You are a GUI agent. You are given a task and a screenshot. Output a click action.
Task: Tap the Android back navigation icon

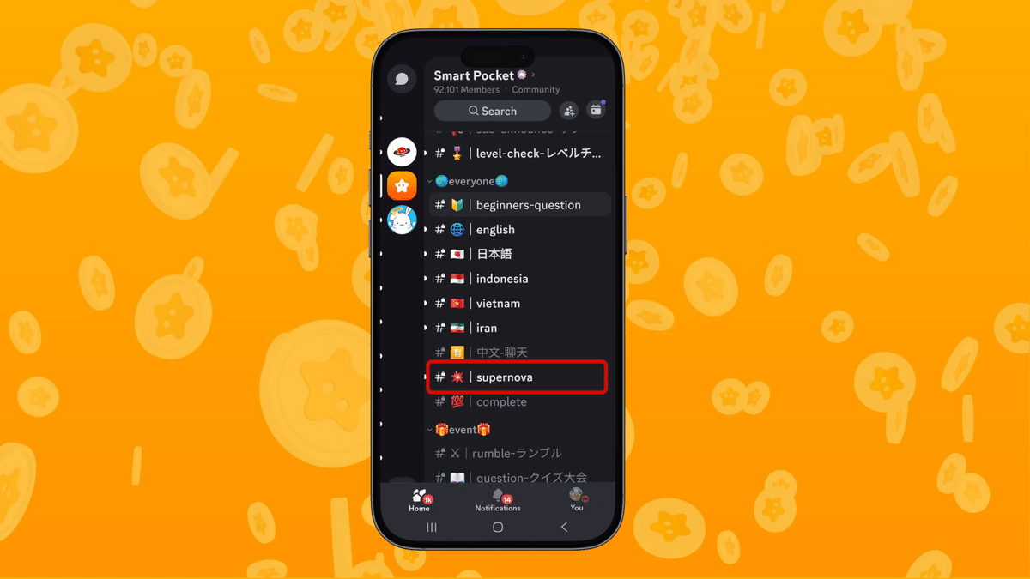coord(564,527)
